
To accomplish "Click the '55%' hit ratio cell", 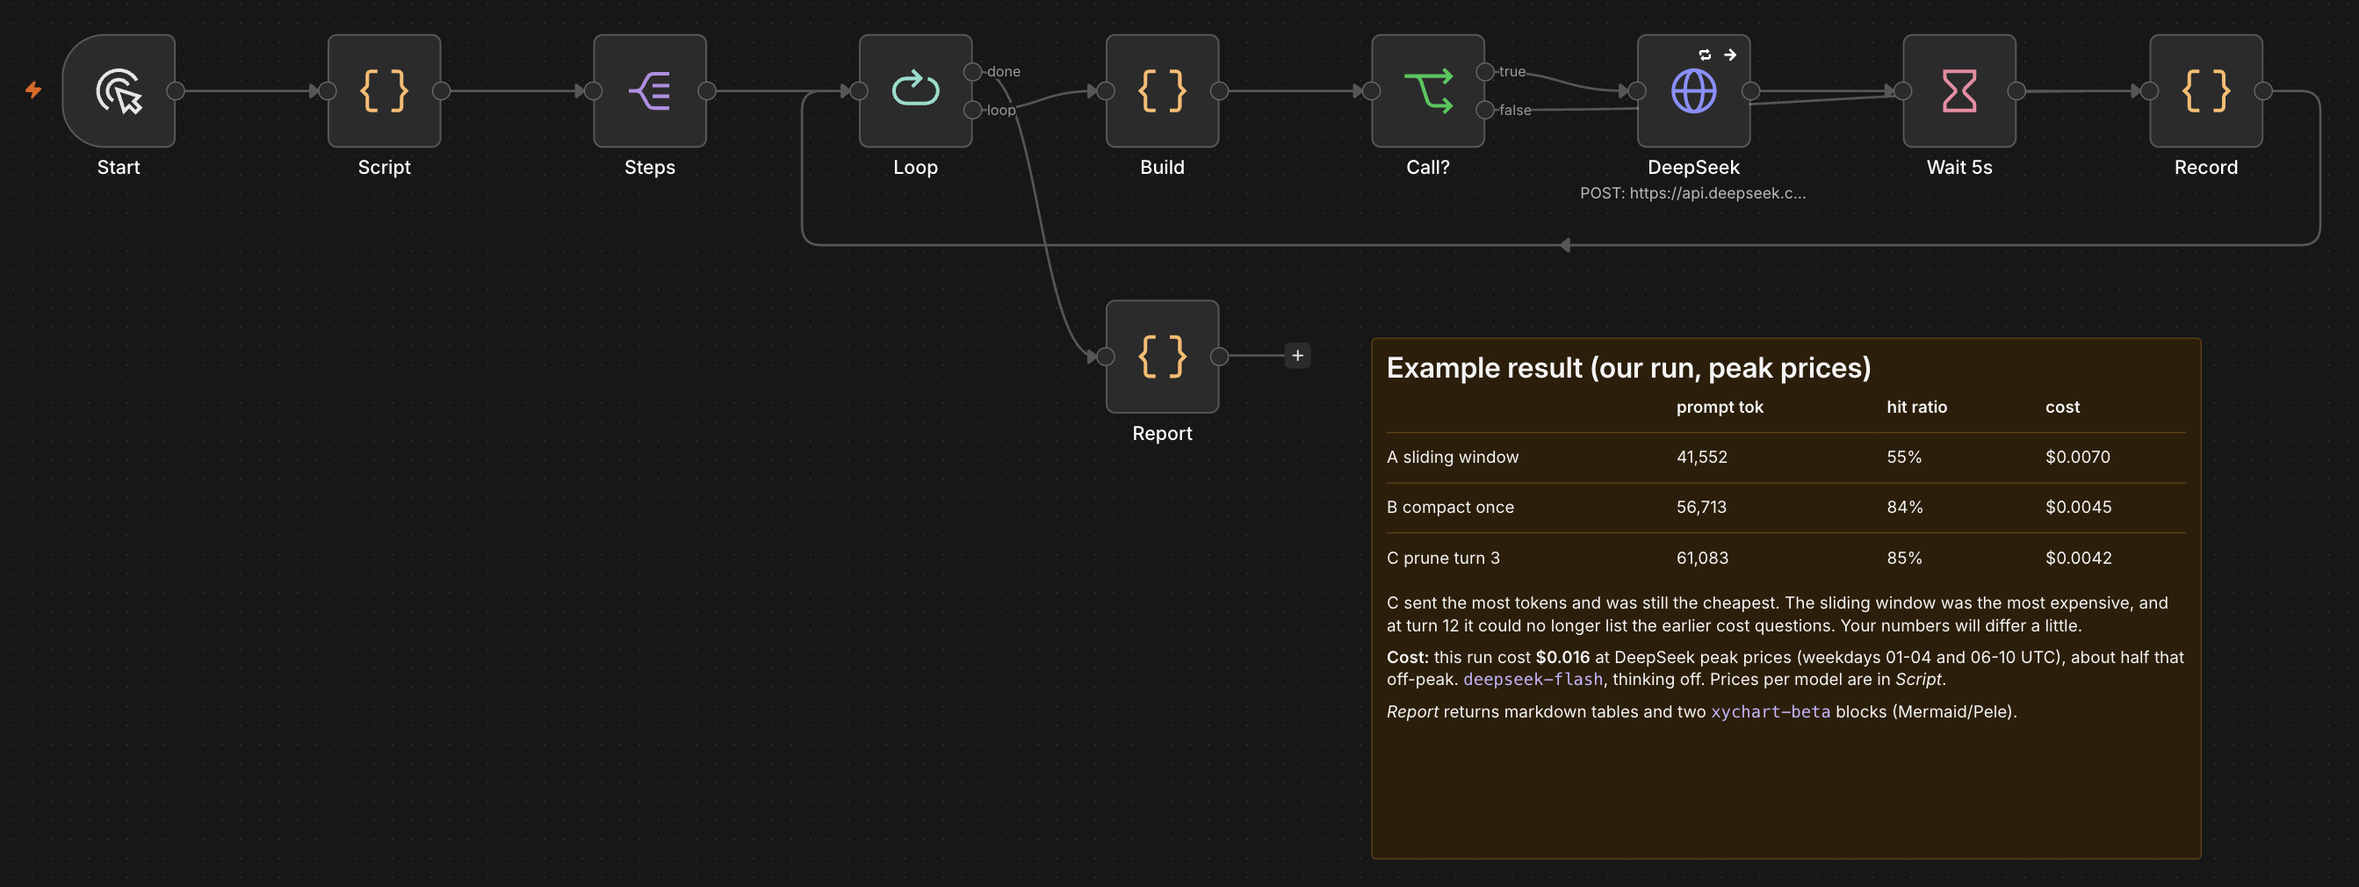I will pyautogui.click(x=1904, y=457).
